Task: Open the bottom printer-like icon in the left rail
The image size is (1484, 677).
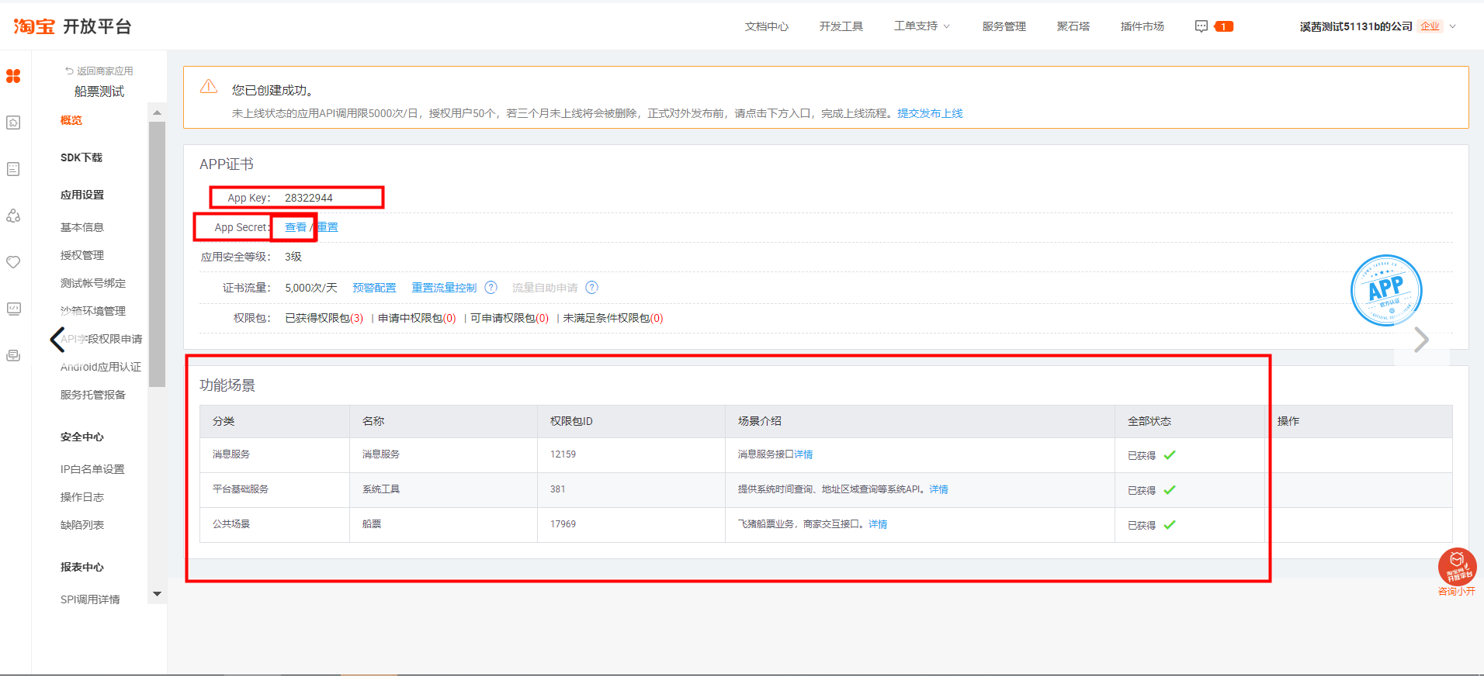Action: [x=13, y=355]
